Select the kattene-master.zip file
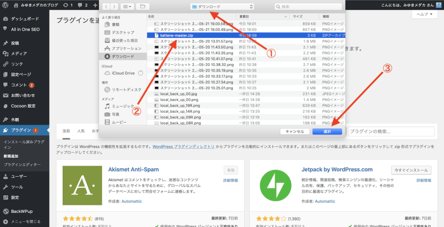The width and height of the screenshot is (444, 227). click(x=246, y=35)
